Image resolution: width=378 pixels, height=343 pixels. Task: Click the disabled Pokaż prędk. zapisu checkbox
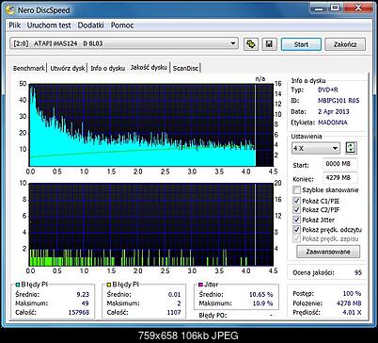click(x=296, y=238)
